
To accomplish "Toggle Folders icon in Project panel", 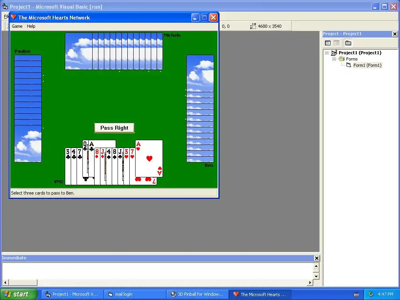I will 348,43.
